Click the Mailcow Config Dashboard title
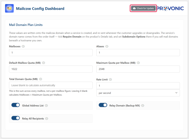Viewport: 189px width, 139px height. 40,9
